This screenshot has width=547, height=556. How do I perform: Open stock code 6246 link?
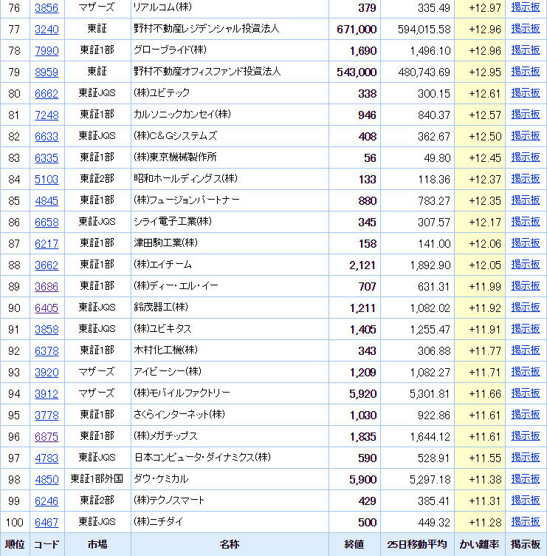47,501
